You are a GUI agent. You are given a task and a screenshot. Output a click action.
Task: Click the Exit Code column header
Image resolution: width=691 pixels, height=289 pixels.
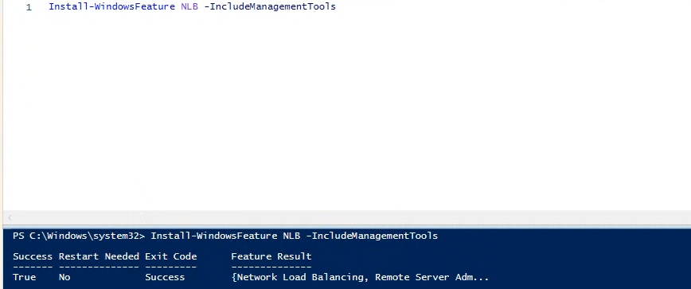(171, 256)
